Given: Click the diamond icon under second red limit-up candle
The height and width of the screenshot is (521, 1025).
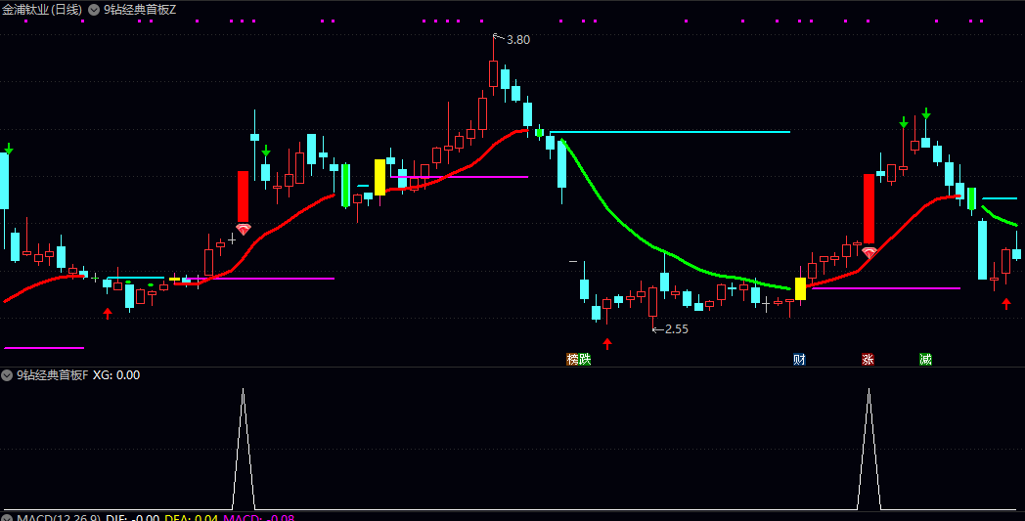Looking at the screenshot, I should (x=869, y=252).
